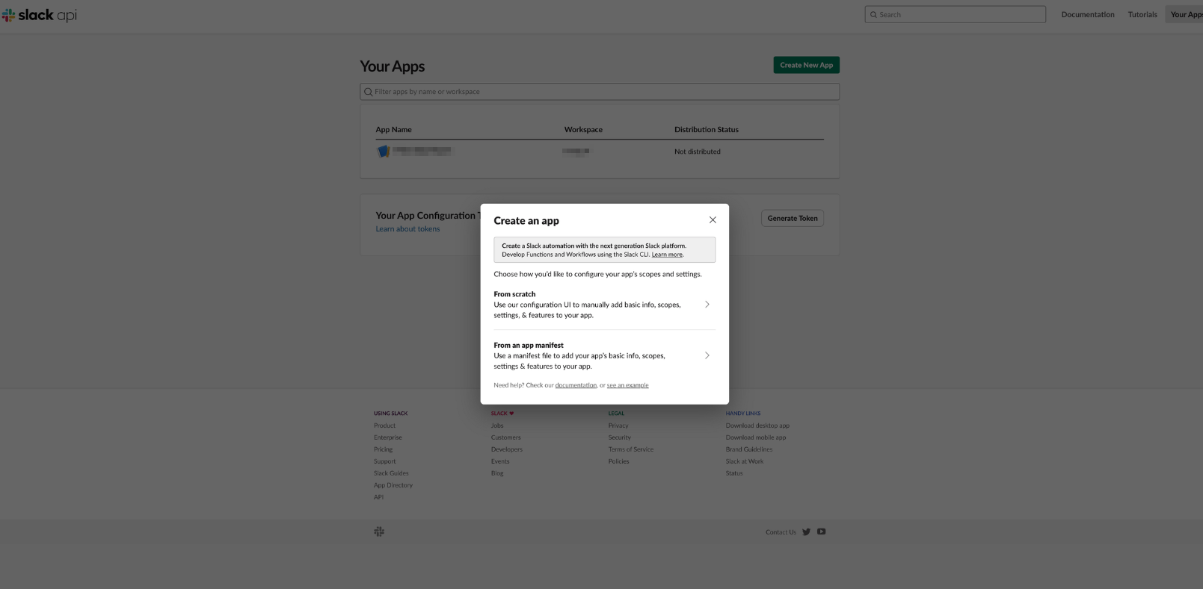Open the Documentation nav item
The image size is (1203, 589).
point(1088,14)
